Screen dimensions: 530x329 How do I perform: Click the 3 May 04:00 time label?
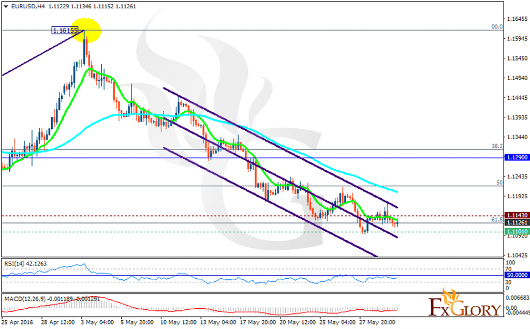coord(96,322)
